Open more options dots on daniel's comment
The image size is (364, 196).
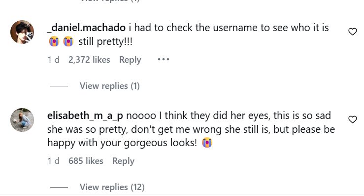(x=164, y=60)
